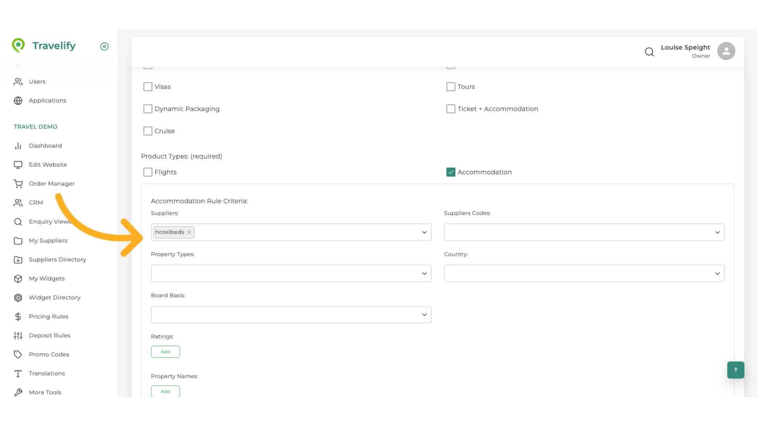758x426 pixels.
Task: Click the Pricing Rules dollar icon
Action: point(18,316)
